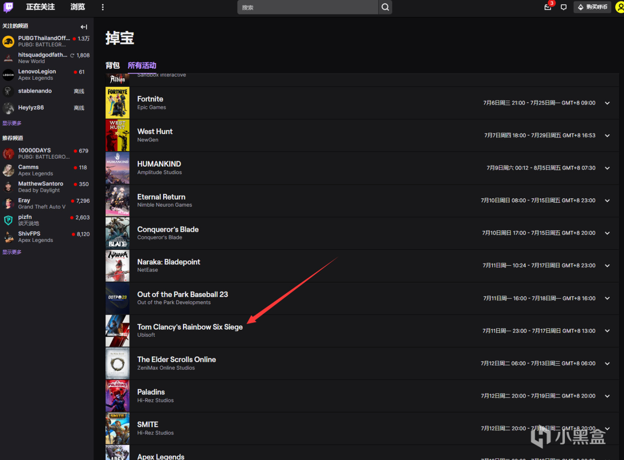Expand the Paladins campaign row

click(x=607, y=396)
